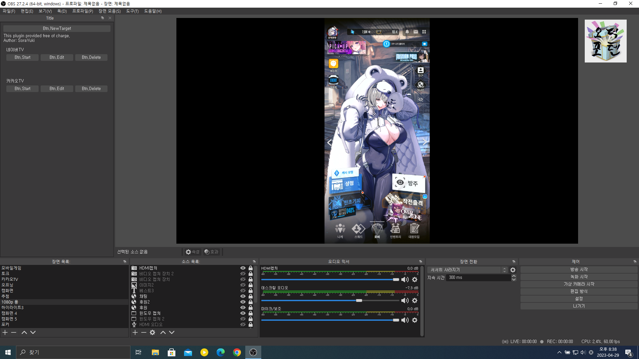Screen dimensions: 639x359
Task: Open the 도구(T) menu
Action: (132, 11)
